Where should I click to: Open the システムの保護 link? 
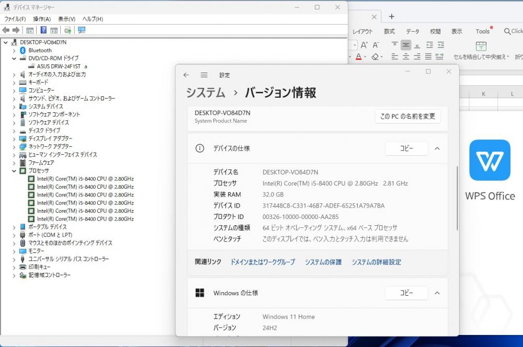(x=323, y=262)
